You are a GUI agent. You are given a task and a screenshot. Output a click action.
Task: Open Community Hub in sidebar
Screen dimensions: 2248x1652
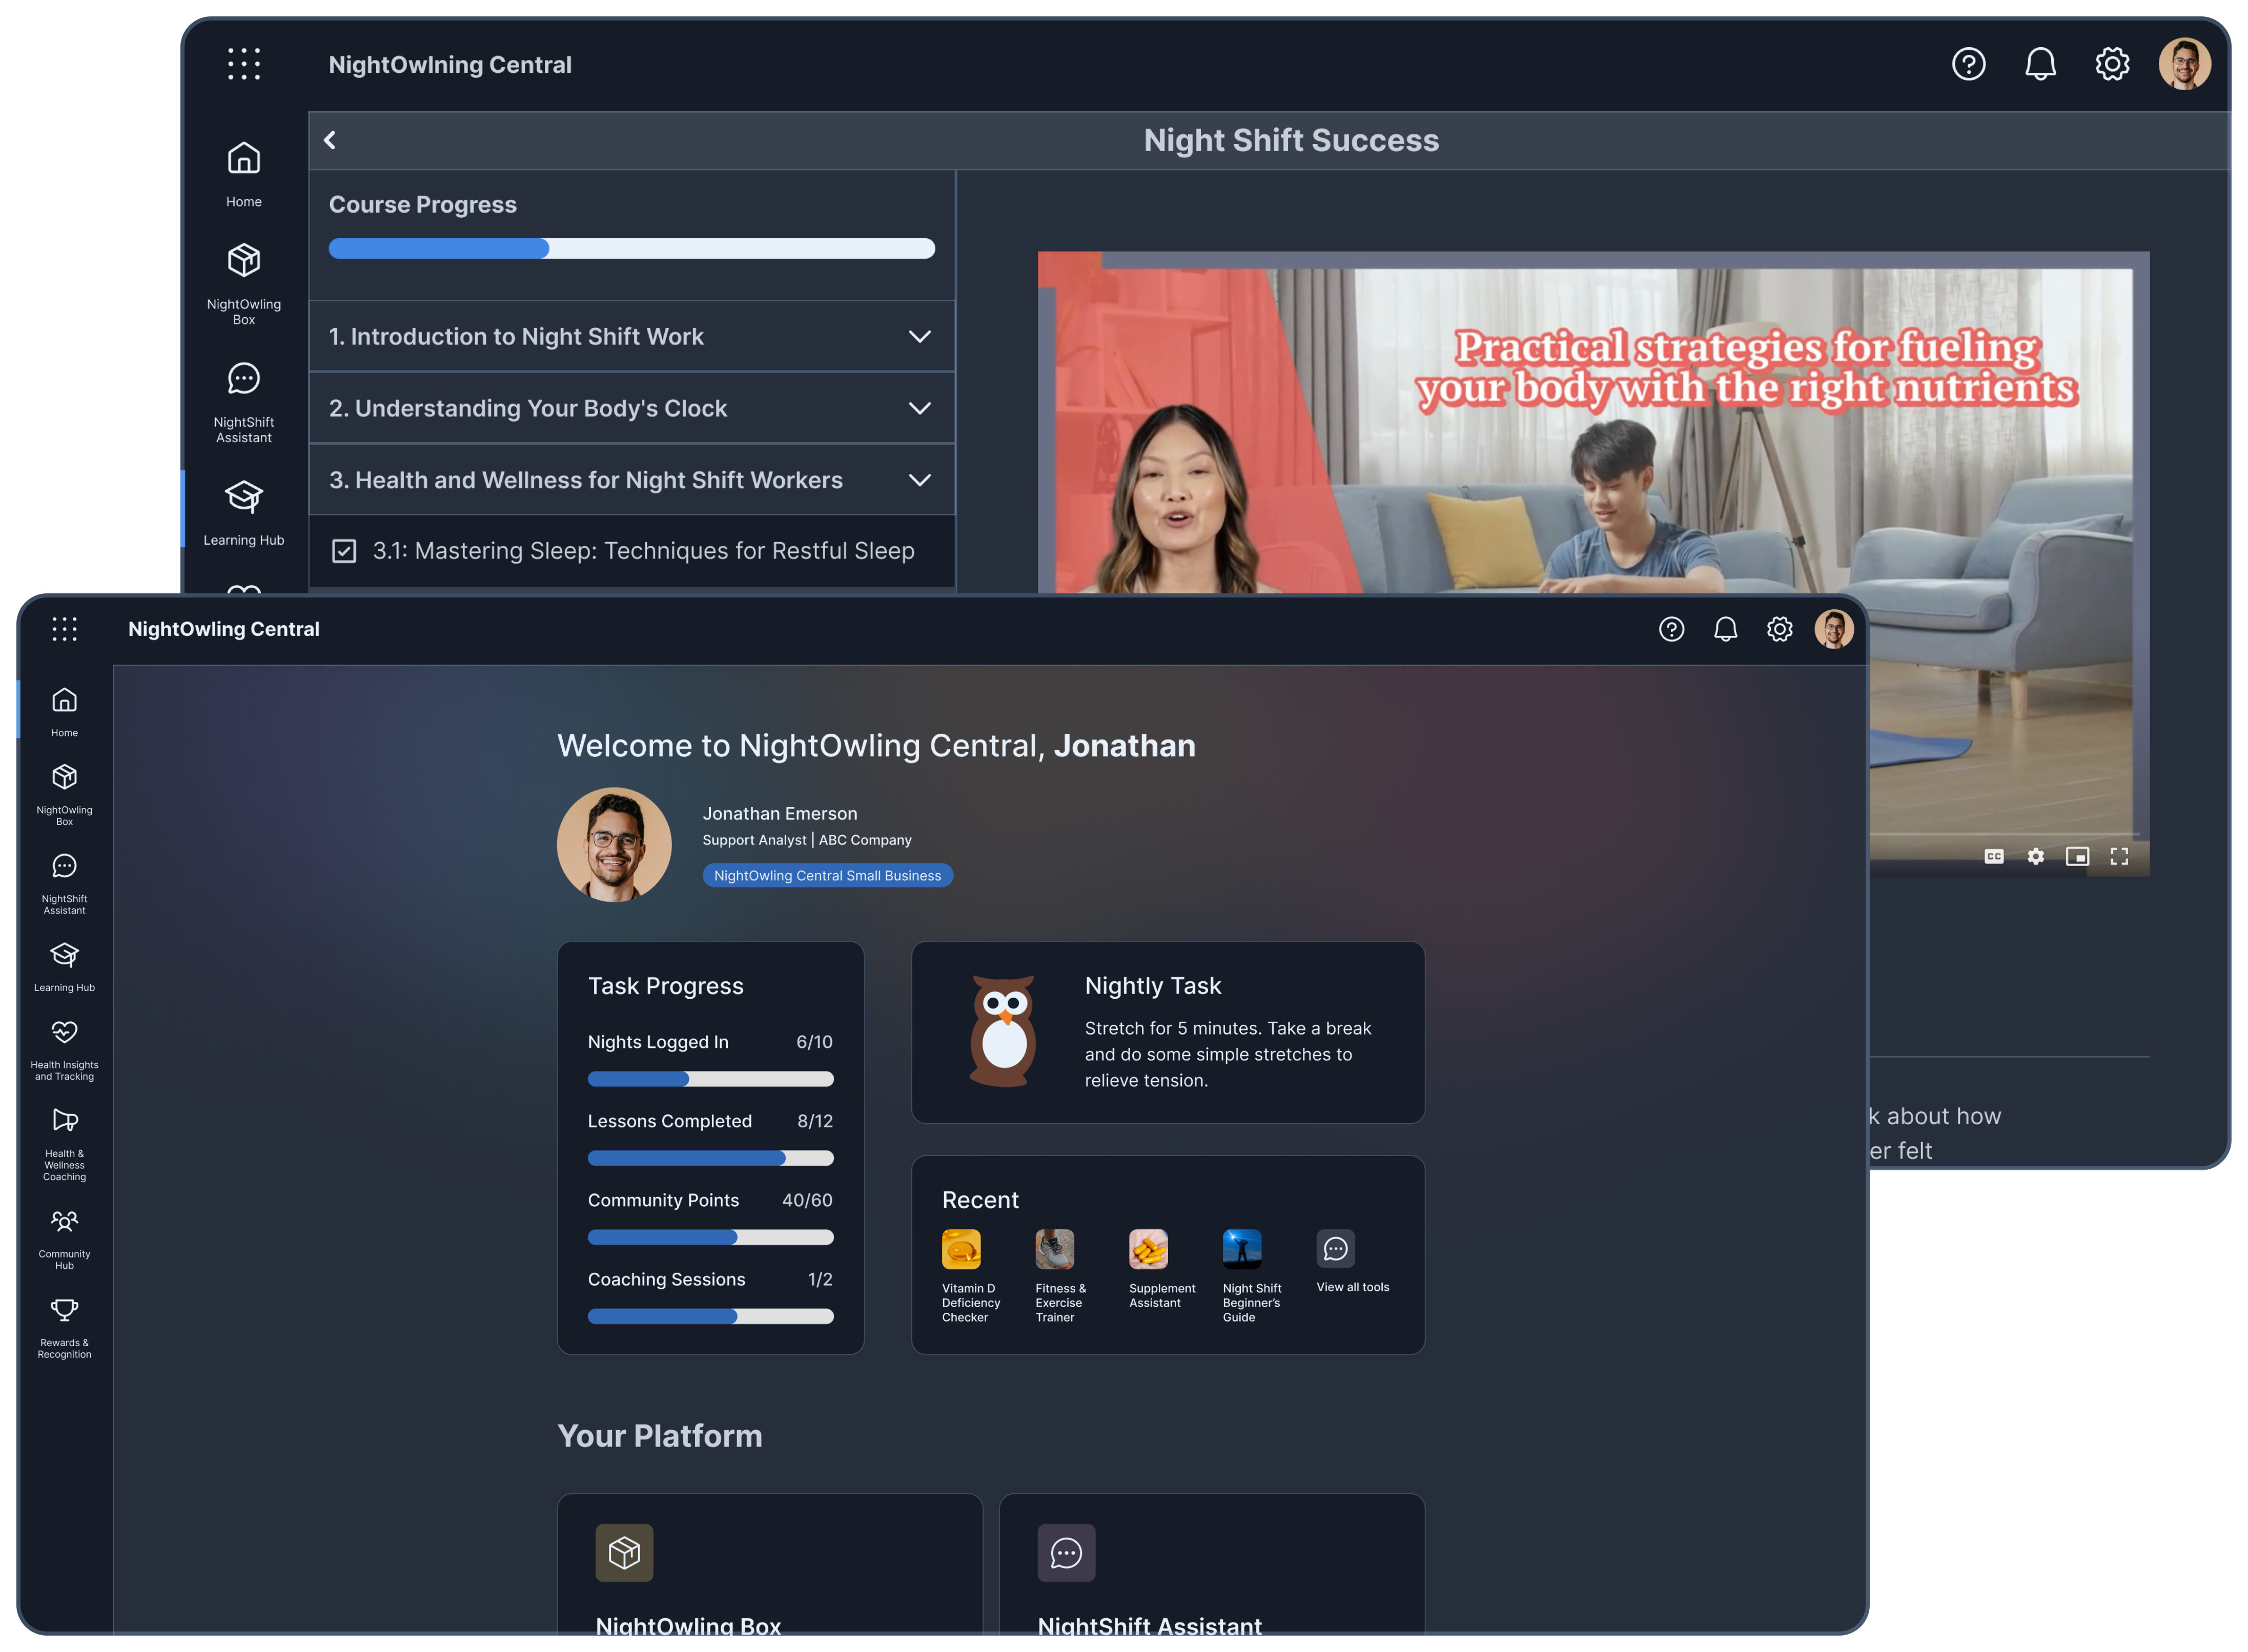tap(64, 1239)
